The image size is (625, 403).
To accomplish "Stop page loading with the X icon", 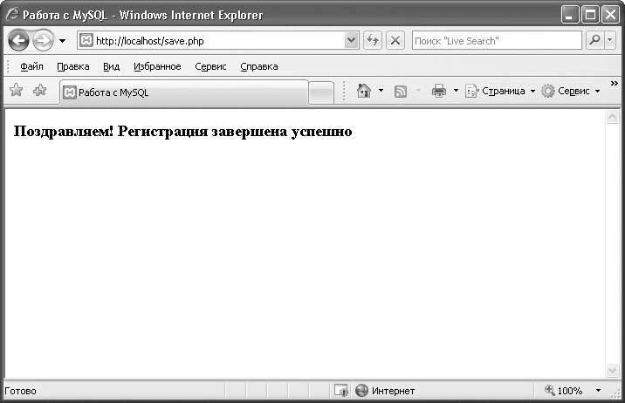I will tap(395, 40).
